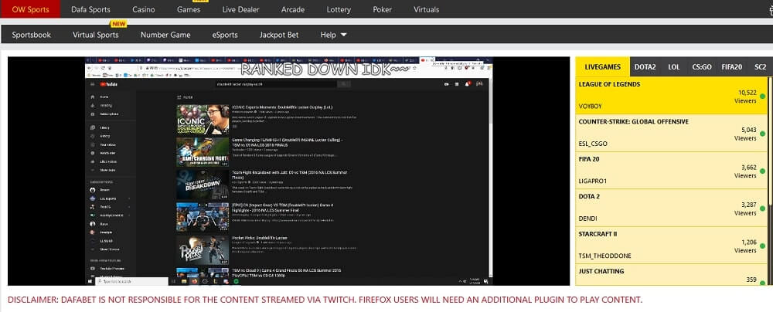Click the green status dot for FIFA 20 stream
The height and width of the screenshot is (312, 773).
[762, 171]
